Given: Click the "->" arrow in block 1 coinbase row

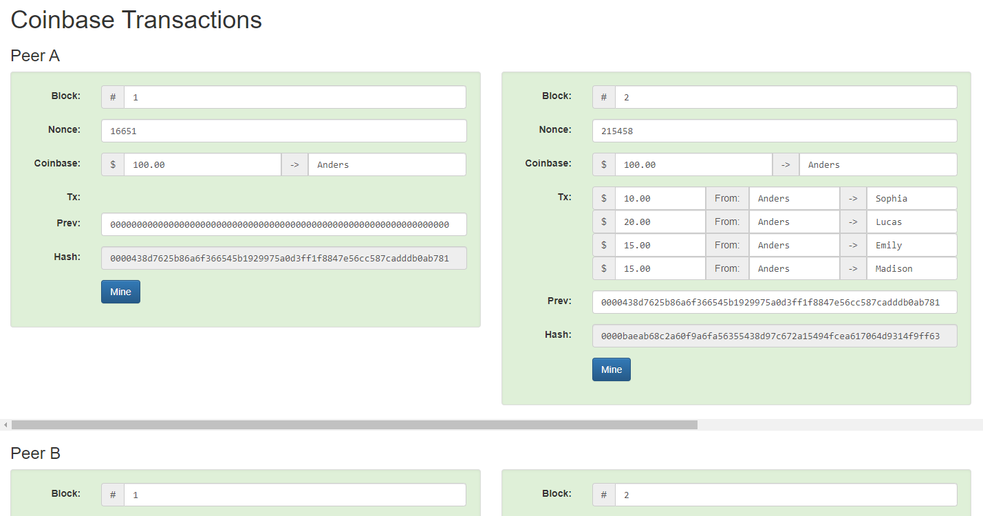Looking at the screenshot, I should pyautogui.click(x=294, y=164).
